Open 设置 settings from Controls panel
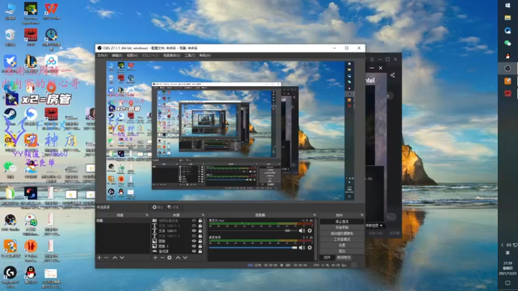518x291 pixels. (342, 245)
